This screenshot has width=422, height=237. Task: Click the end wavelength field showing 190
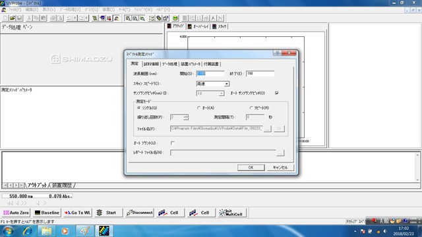pyautogui.click(x=260, y=74)
